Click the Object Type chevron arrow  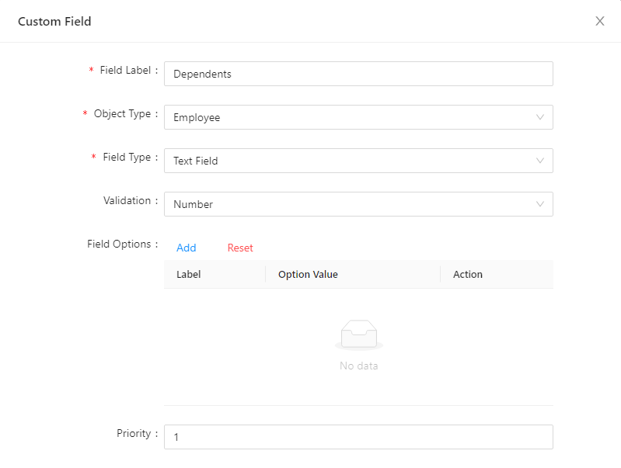pyautogui.click(x=540, y=117)
